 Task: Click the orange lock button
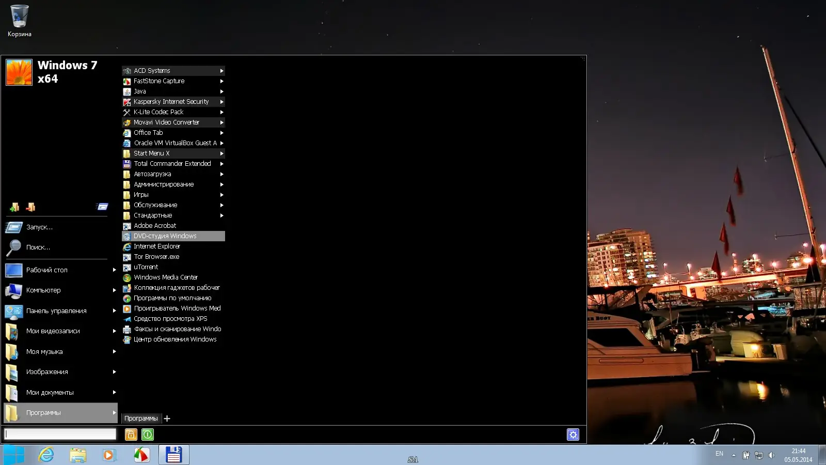tap(131, 435)
